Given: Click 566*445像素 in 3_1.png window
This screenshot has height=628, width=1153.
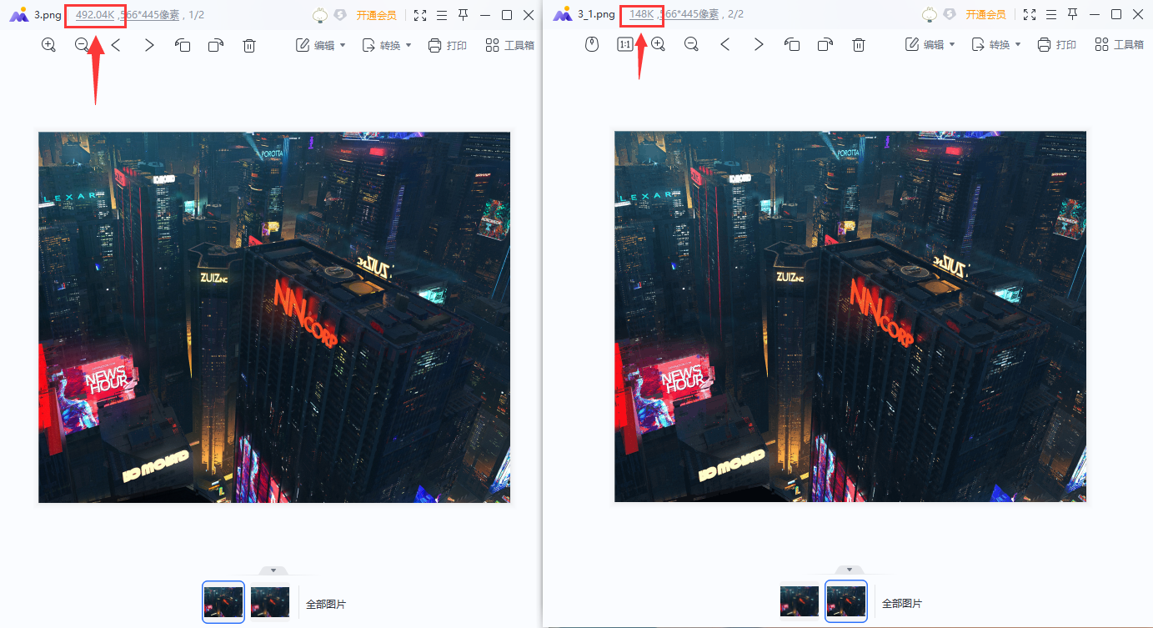Looking at the screenshot, I should [689, 14].
